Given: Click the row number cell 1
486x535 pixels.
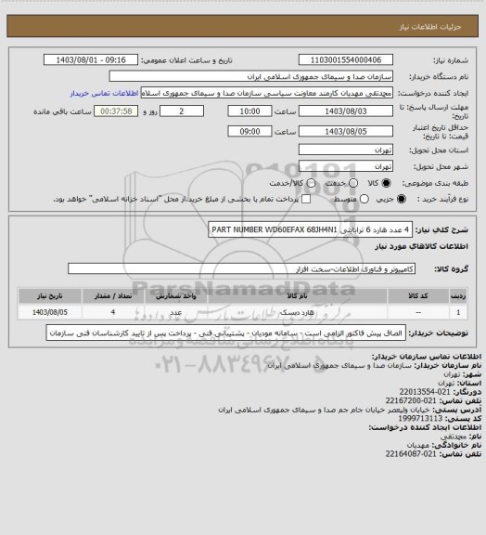Looking at the screenshot, I should [x=458, y=312].
